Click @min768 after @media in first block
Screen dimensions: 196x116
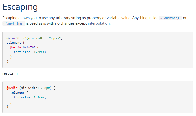tap(29, 47)
